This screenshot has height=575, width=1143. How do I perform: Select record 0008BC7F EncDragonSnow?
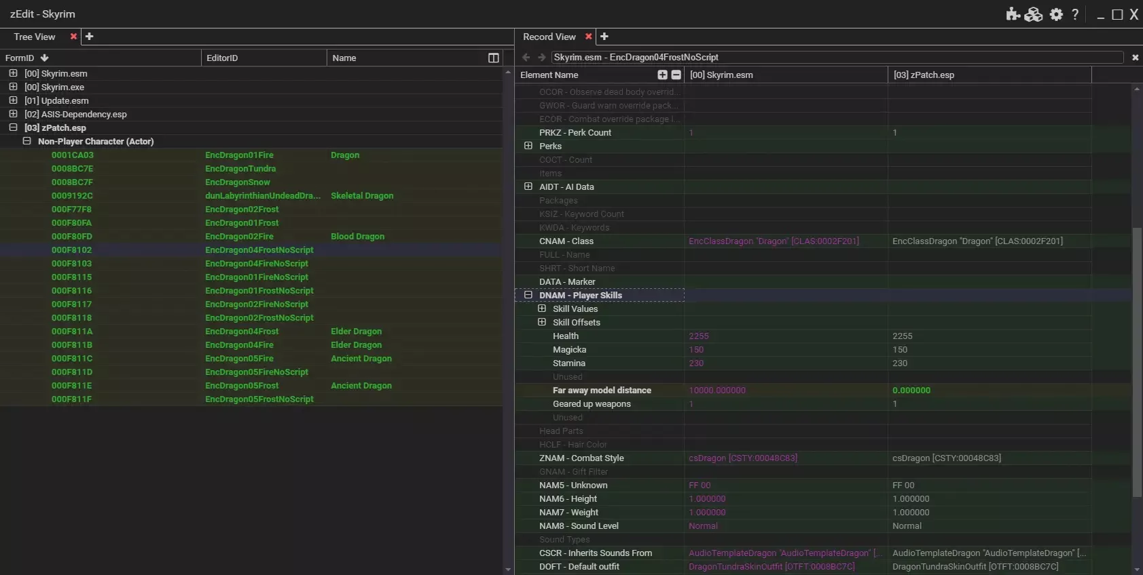pyautogui.click(x=251, y=182)
